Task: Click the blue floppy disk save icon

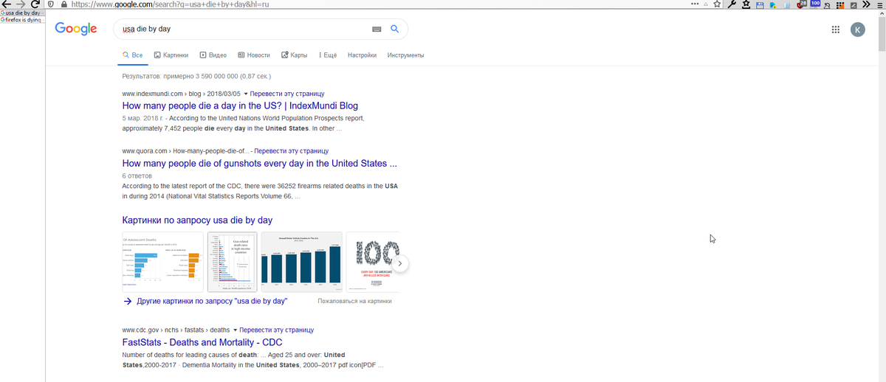Action: coord(760,5)
